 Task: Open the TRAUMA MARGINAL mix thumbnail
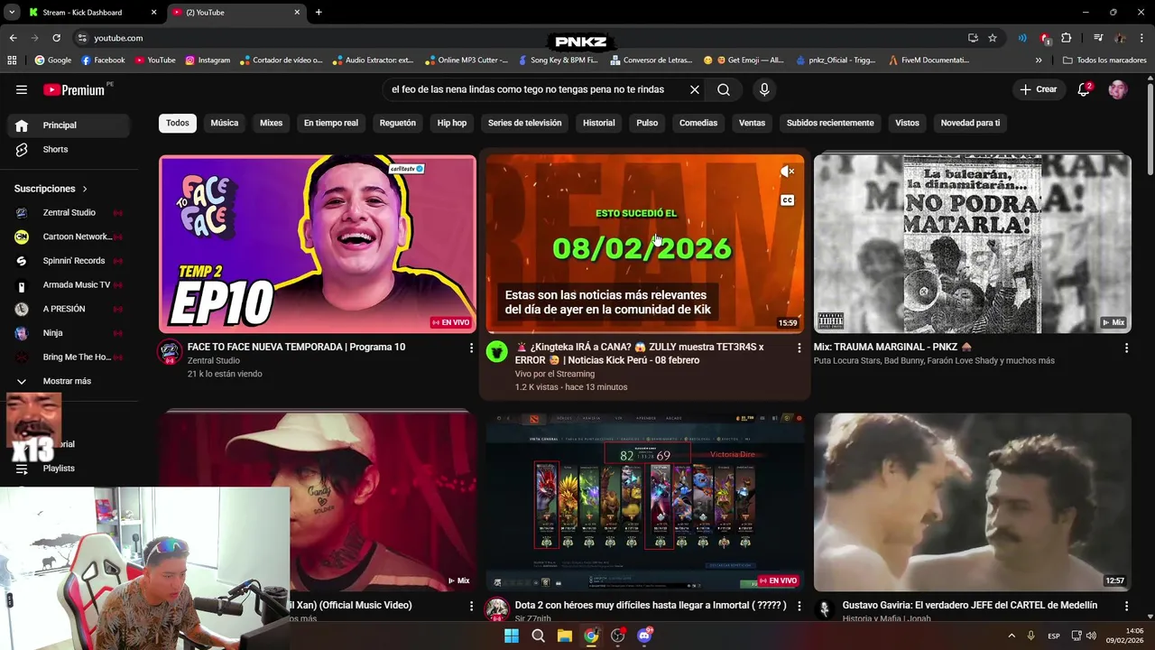pos(972,244)
